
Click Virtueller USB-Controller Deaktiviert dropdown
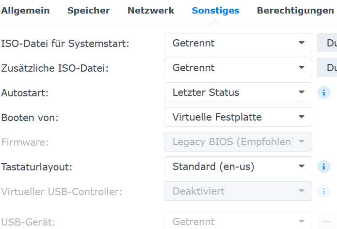238,191
